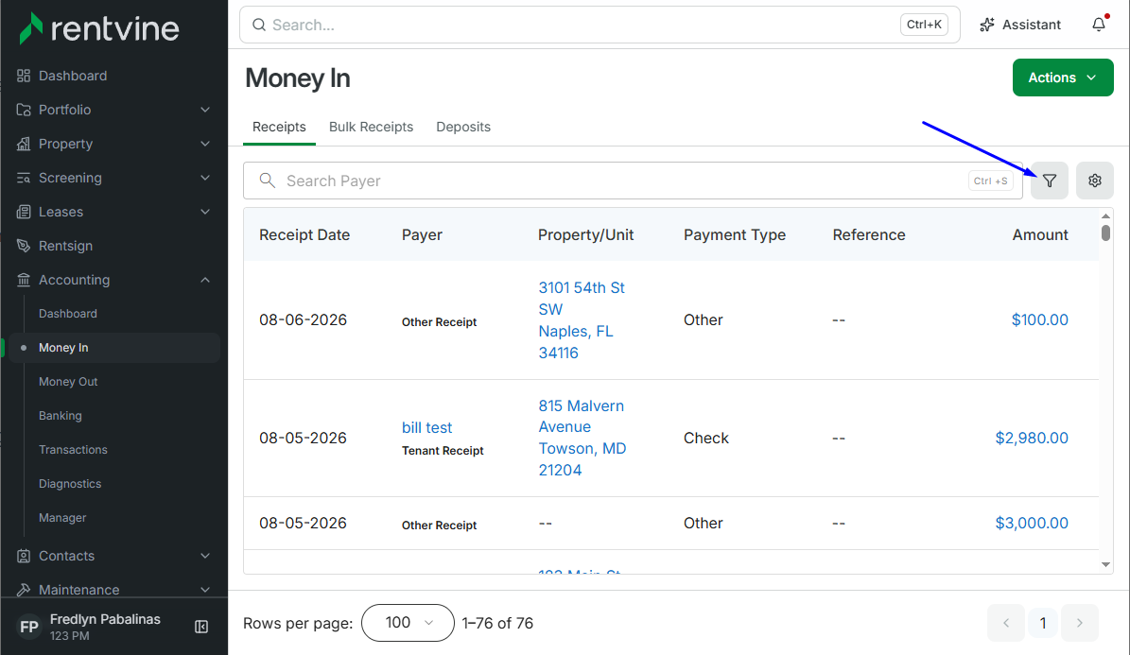Click the FP user avatar

tap(28, 627)
